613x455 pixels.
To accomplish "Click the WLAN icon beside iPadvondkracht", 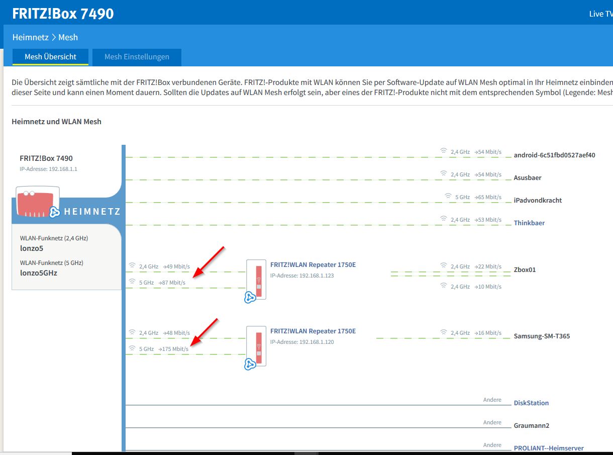I will point(448,196).
